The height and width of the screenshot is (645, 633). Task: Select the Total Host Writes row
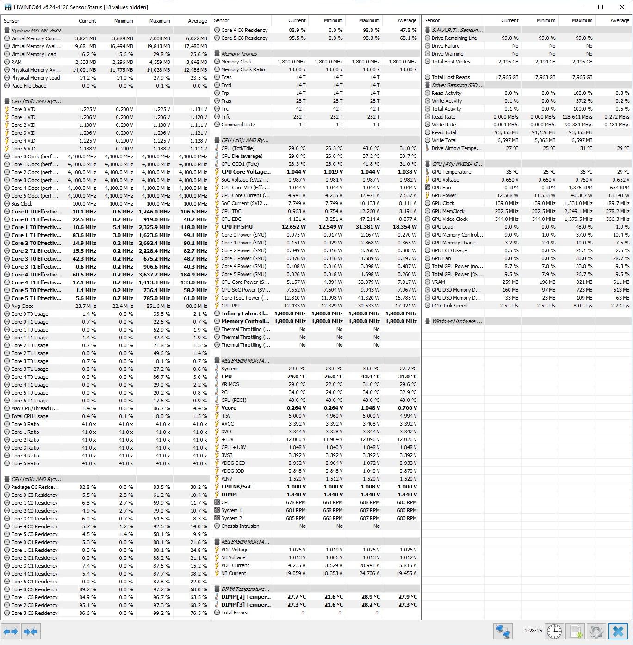[x=527, y=62]
